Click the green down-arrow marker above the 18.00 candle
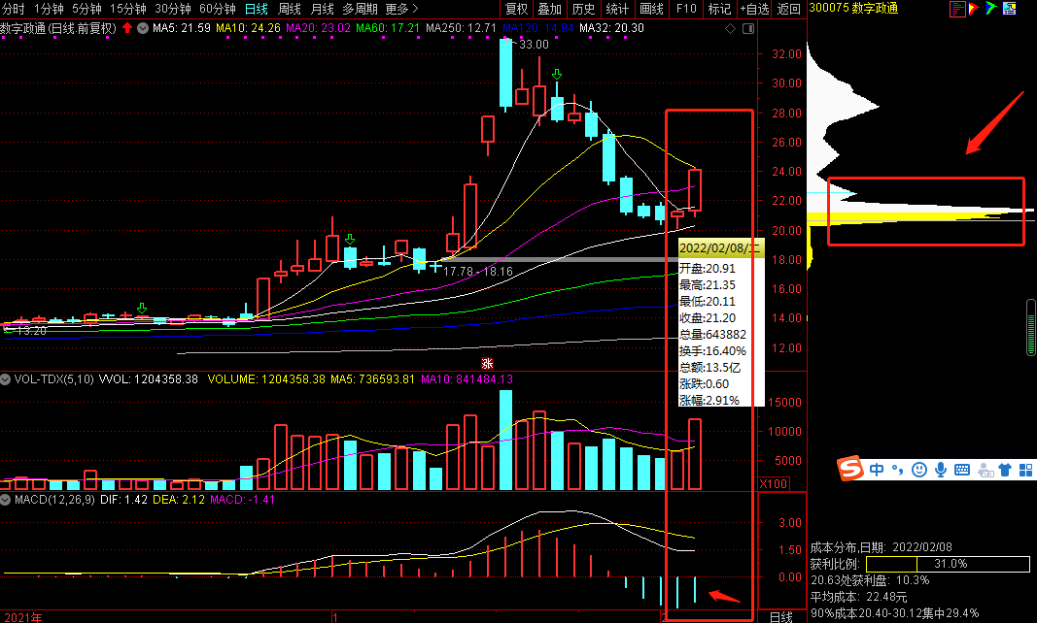Viewport: 1037px width, 623px height. (x=350, y=239)
